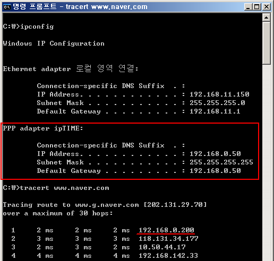Click PPP 'Connection-specific DNS Suffix' label

click(x=100, y=145)
